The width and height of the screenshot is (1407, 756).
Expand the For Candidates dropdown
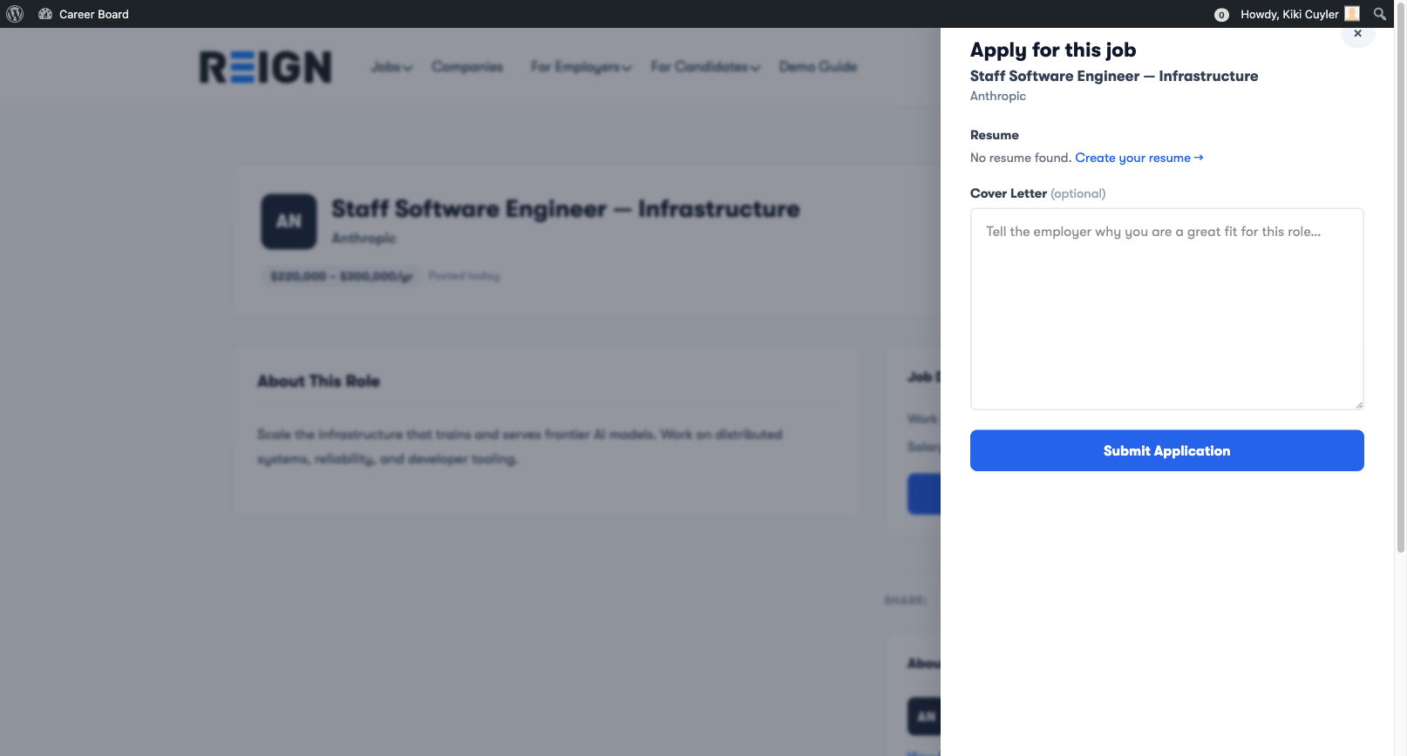pyautogui.click(x=704, y=66)
